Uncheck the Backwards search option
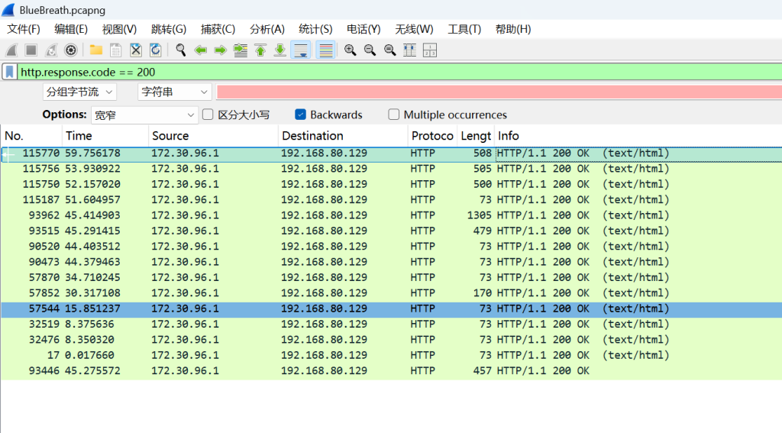 point(300,115)
